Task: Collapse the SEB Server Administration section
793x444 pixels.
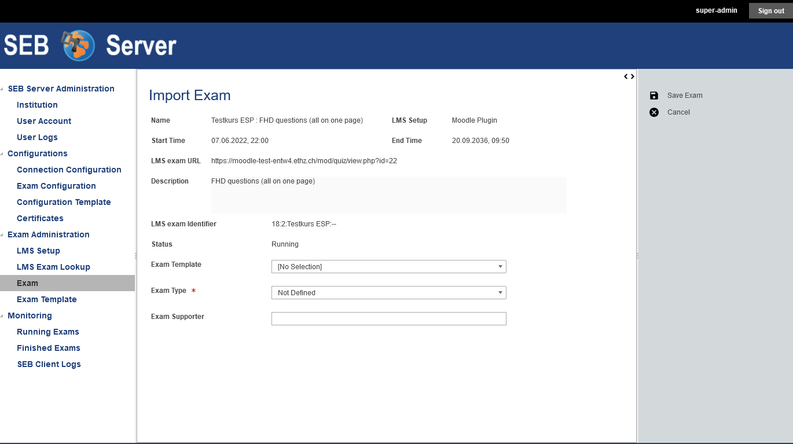Action: click(2, 89)
